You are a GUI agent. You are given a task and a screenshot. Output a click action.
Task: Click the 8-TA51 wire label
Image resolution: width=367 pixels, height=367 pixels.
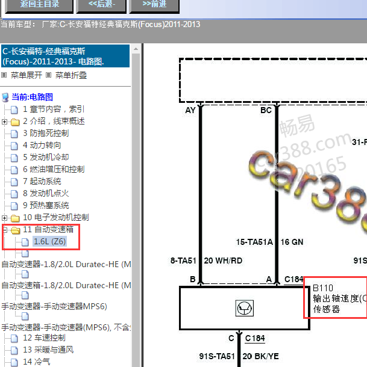pos(183,261)
